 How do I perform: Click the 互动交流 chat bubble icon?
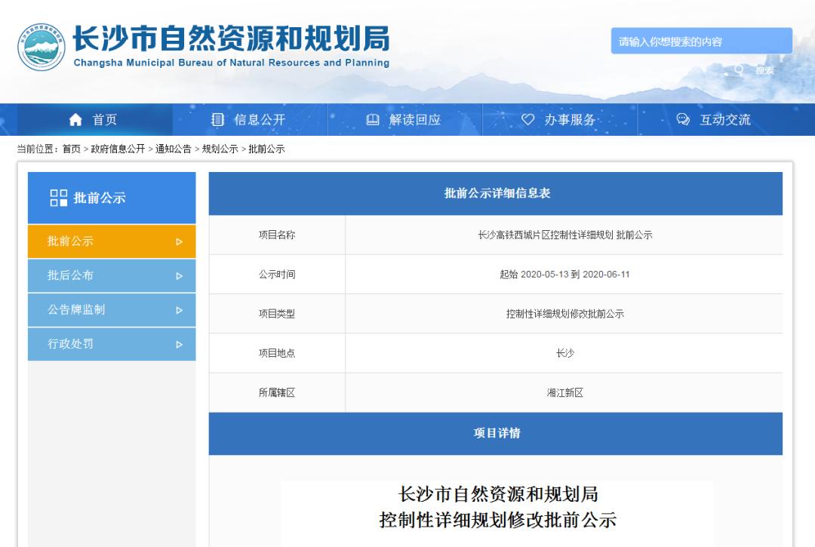click(683, 120)
